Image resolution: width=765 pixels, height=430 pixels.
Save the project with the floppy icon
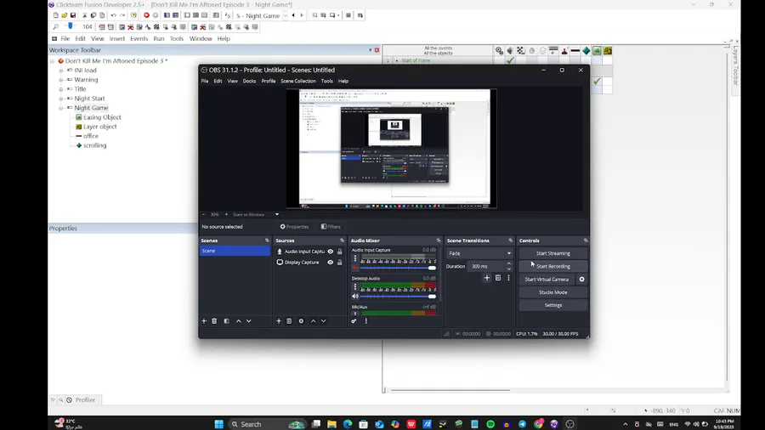pos(73,15)
